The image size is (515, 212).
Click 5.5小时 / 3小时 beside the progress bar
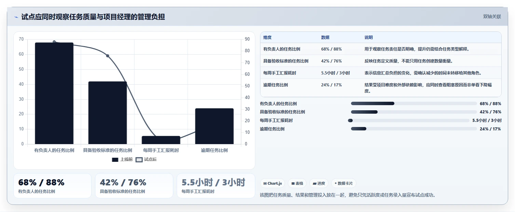click(x=487, y=121)
